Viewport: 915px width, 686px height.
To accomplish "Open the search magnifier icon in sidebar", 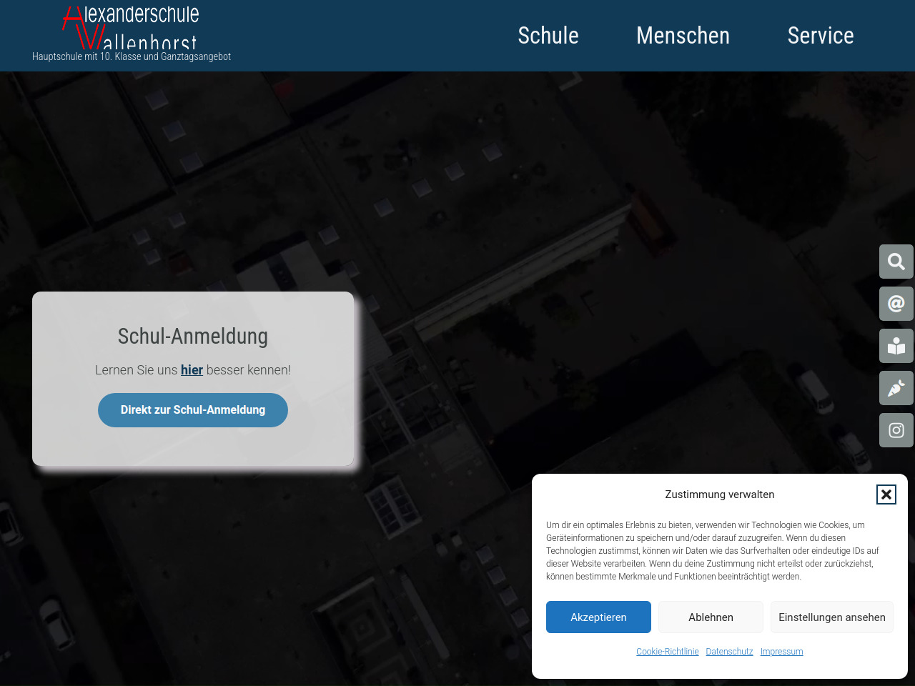I will [896, 262].
